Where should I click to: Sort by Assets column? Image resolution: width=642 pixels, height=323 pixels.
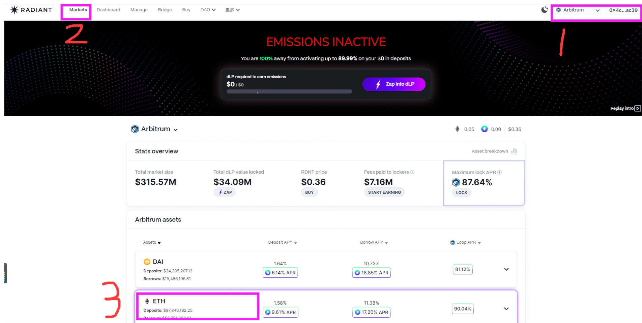tap(152, 242)
